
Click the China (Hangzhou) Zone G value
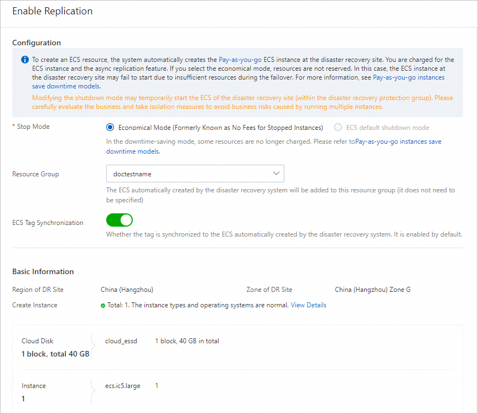[372, 290]
